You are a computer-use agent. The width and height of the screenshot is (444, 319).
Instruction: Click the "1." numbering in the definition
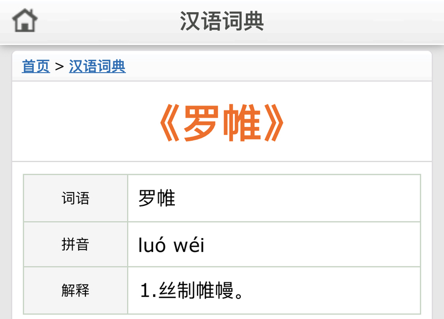(147, 290)
